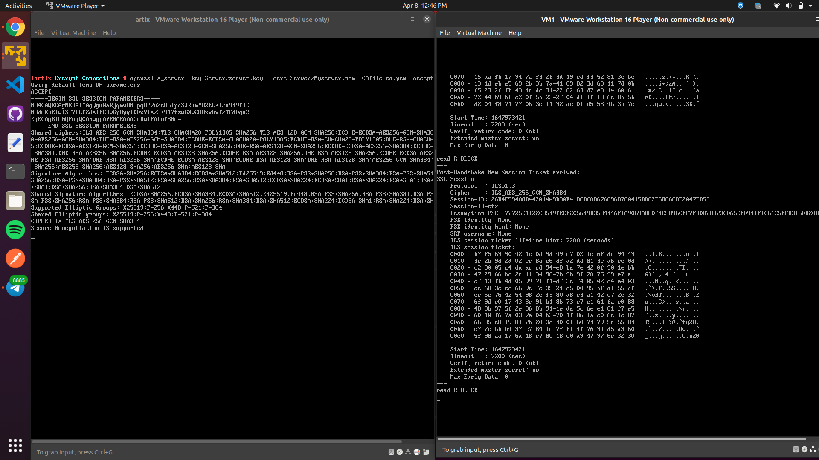Click the hard disk icon in artix status bar
819x460 pixels.
point(391,452)
